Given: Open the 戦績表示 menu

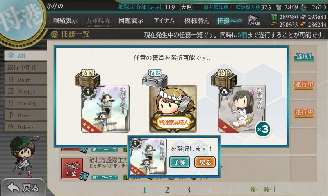Looking at the screenshot, I should (x=66, y=20).
